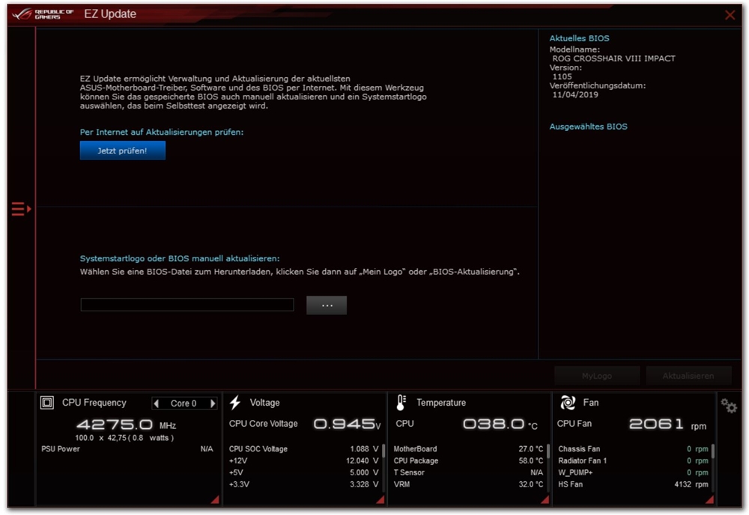The image size is (749, 515).
Task: Select previous core with left arrow
Action: [157, 403]
